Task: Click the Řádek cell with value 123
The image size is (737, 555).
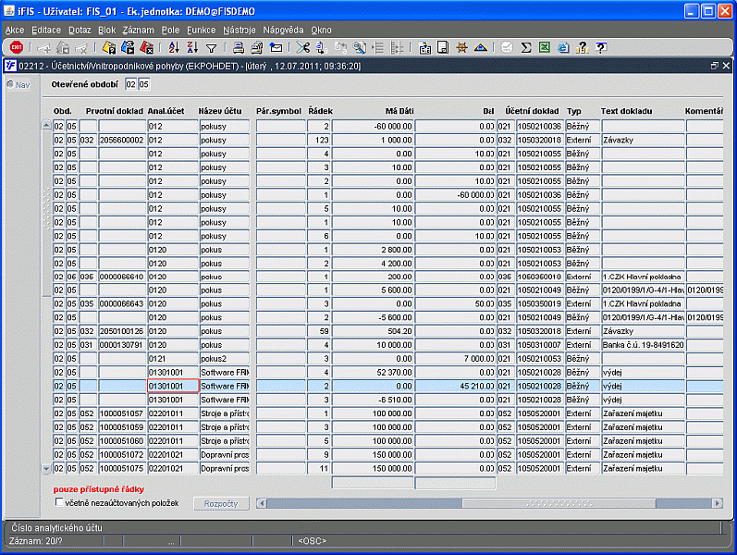Action: pos(319,141)
